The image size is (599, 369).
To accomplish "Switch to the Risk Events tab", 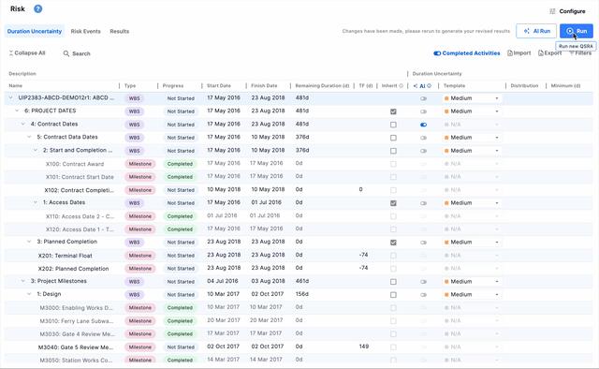I will [x=85, y=31].
